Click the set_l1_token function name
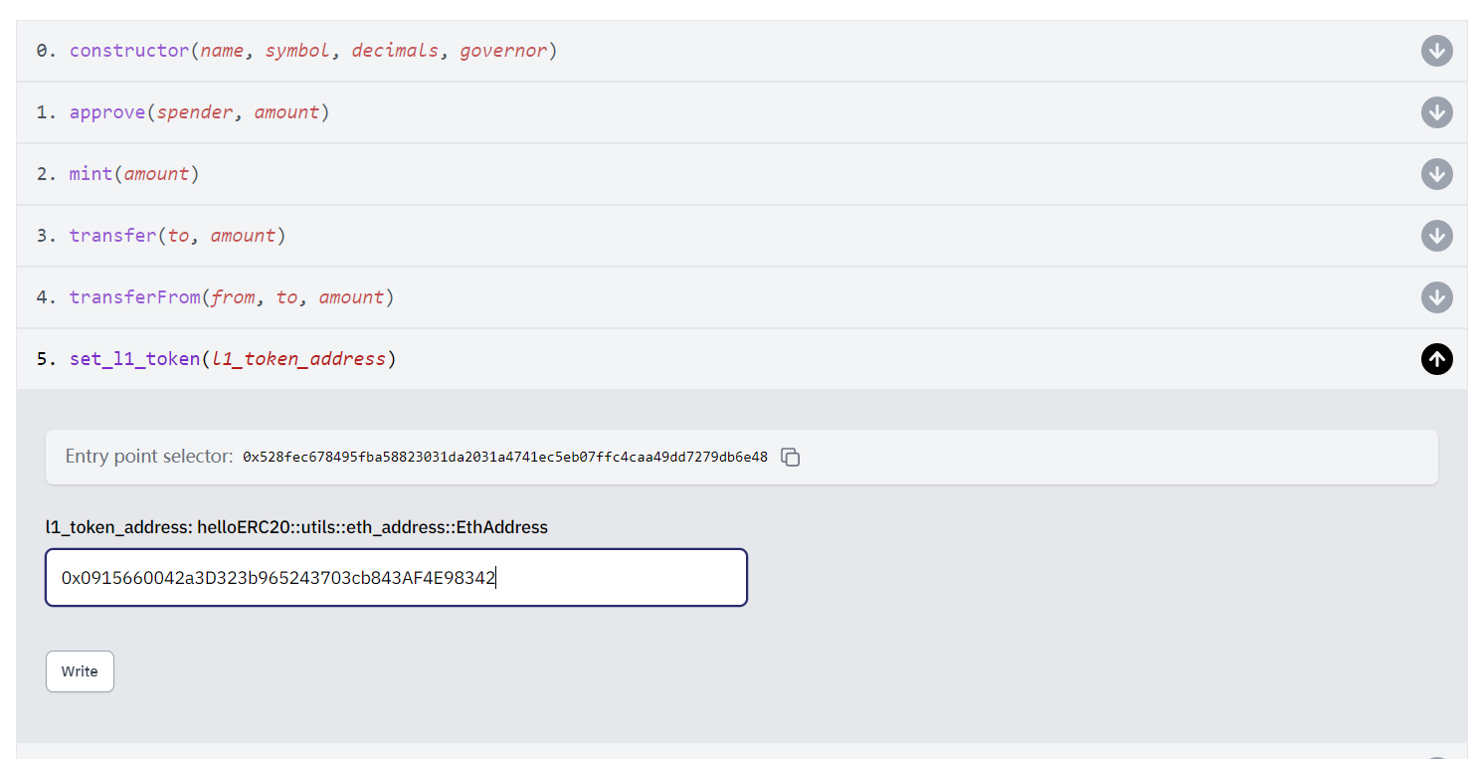 [x=134, y=358]
